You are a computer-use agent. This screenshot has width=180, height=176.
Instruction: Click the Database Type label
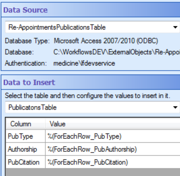coord(27,41)
